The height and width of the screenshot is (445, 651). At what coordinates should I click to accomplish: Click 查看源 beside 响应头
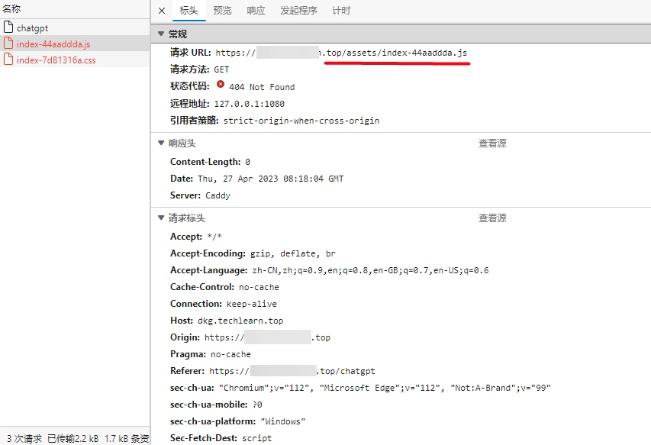coord(492,143)
